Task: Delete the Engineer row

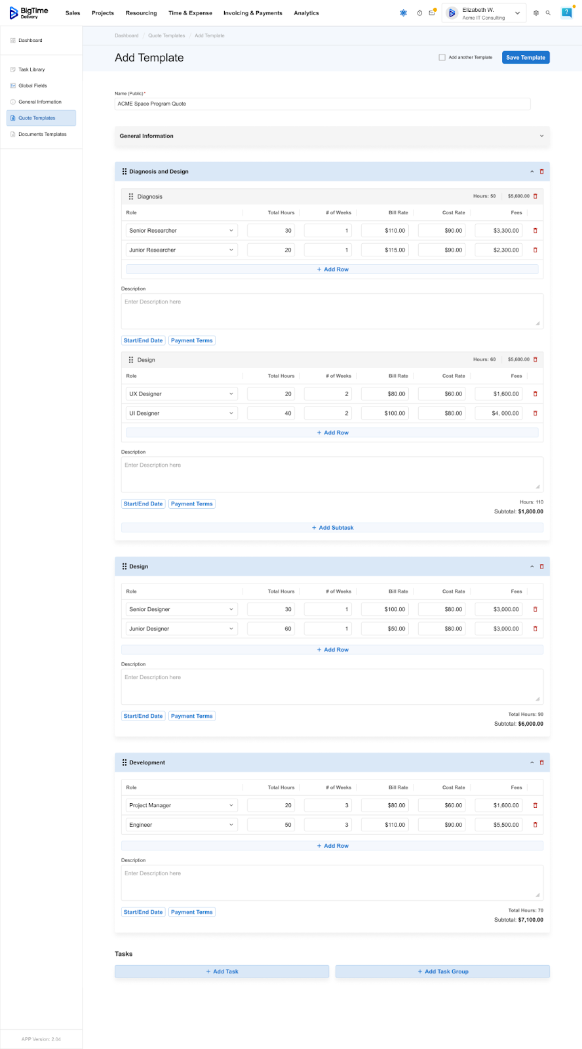Action: point(535,825)
